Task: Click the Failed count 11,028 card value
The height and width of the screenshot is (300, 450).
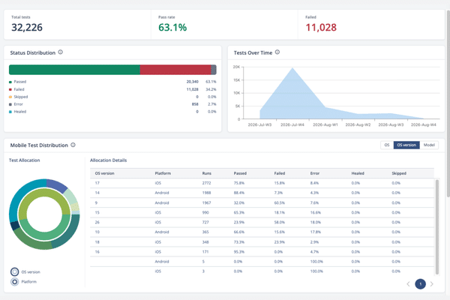Action: click(321, 27)
